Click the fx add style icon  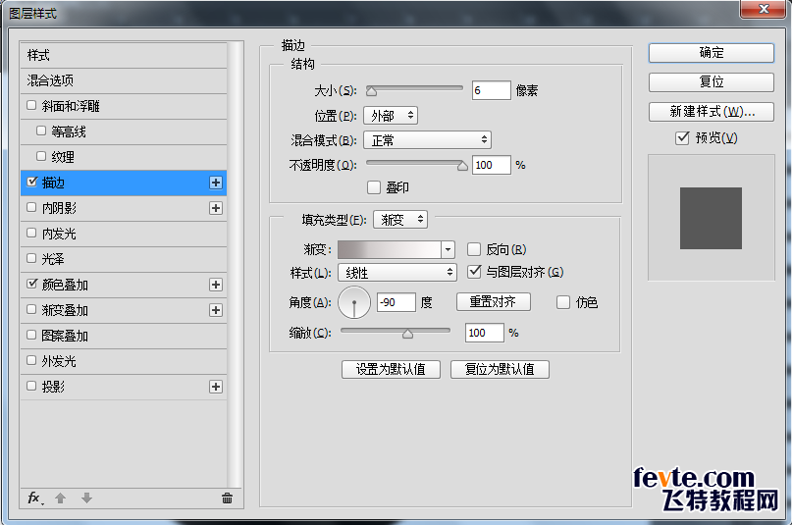[35, 499]
